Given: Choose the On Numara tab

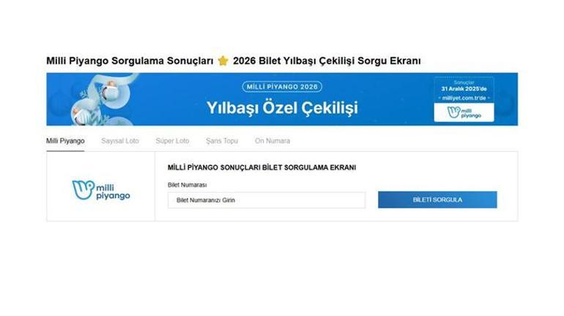Looking at the screenshot, I should [272, 141].
